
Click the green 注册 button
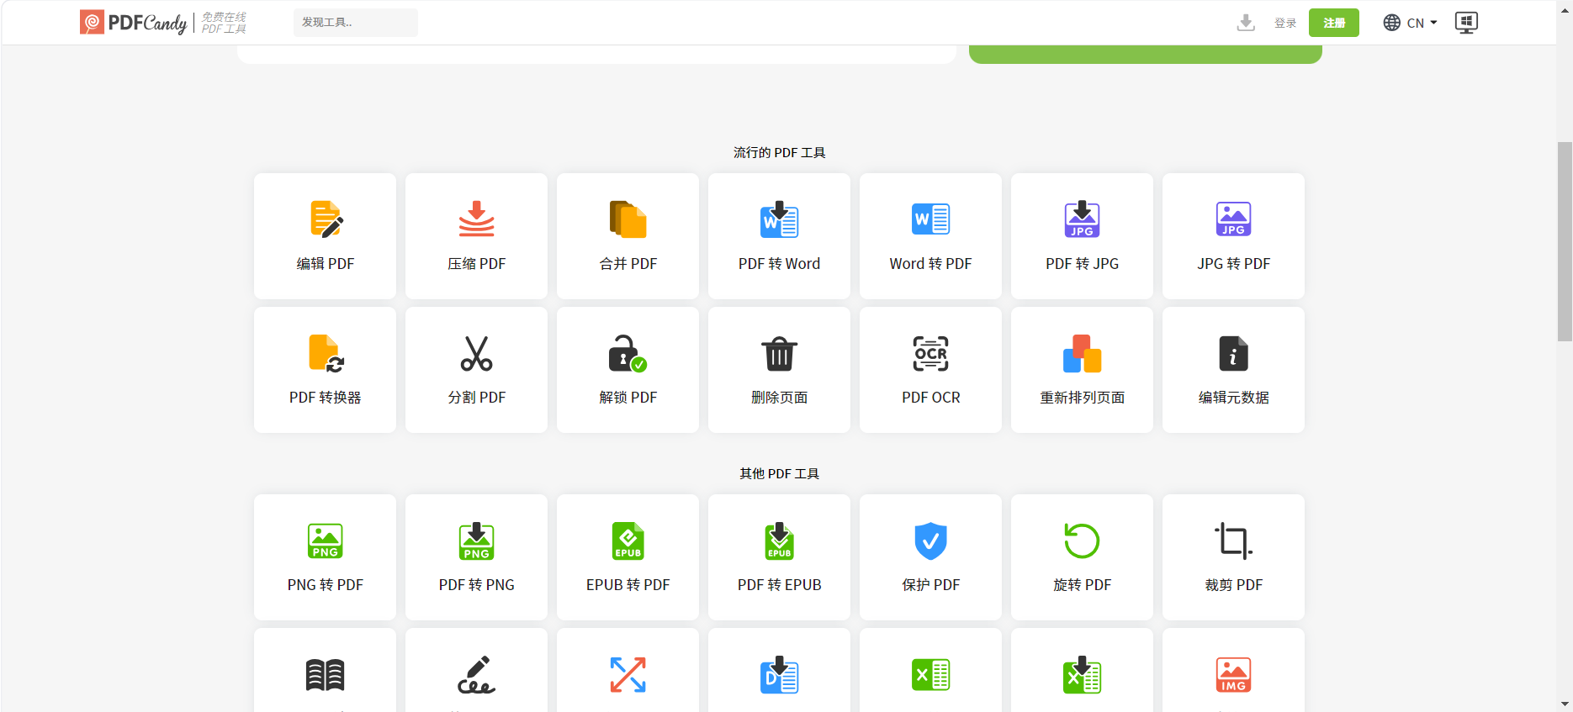click(x=1333, y=23)
